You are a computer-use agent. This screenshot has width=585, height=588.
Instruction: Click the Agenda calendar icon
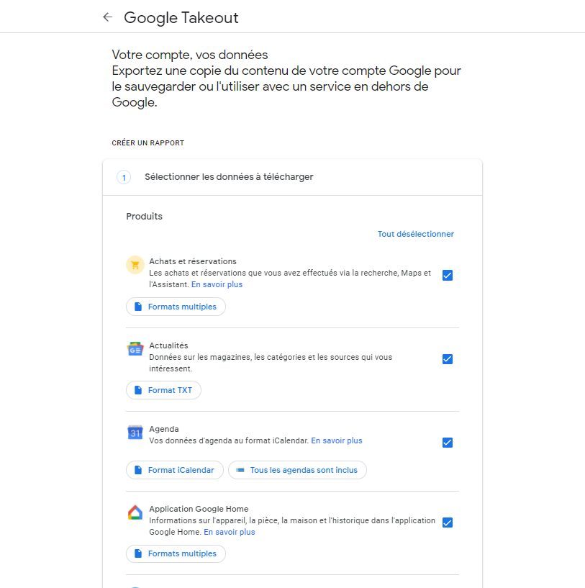[x=135, y=433]
